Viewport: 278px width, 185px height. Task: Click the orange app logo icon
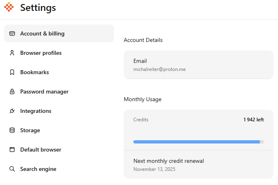coord(9,7)
